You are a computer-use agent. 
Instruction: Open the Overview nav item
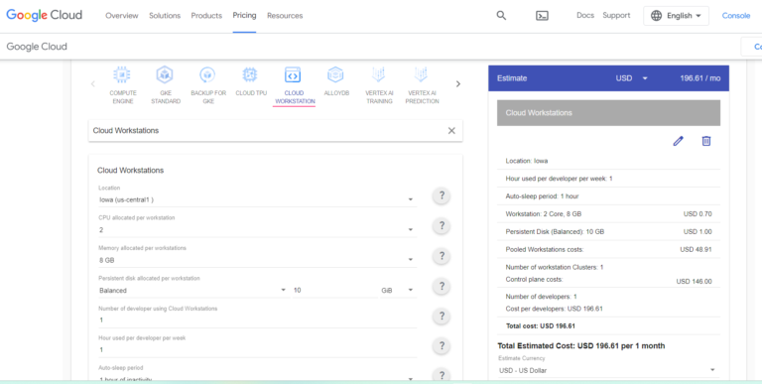122,16
